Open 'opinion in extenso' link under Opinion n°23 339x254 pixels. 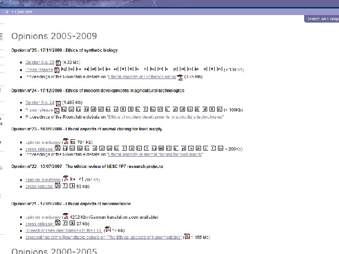point(43,143)
